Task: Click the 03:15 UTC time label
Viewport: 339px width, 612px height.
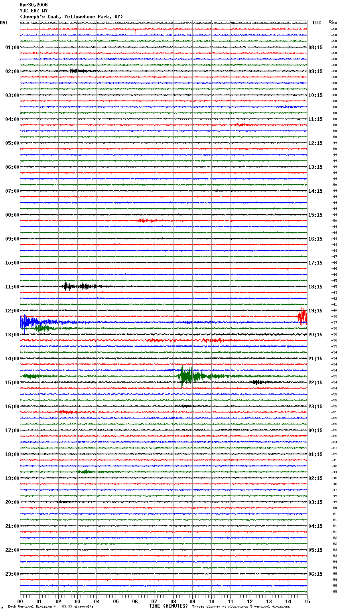Action: pos(315,502)
